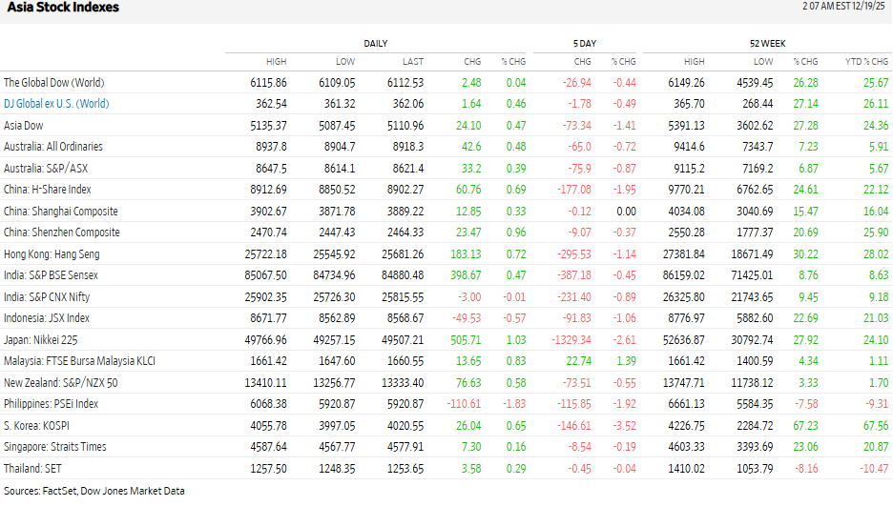Screen dimensions: 893x506
Task: Select Philippines: PSEi Index row name
Action: 51,404
